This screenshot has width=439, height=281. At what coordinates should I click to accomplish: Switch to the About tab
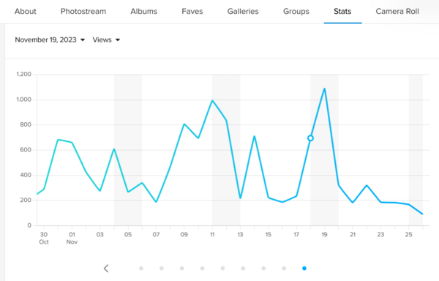coord(26,12)
